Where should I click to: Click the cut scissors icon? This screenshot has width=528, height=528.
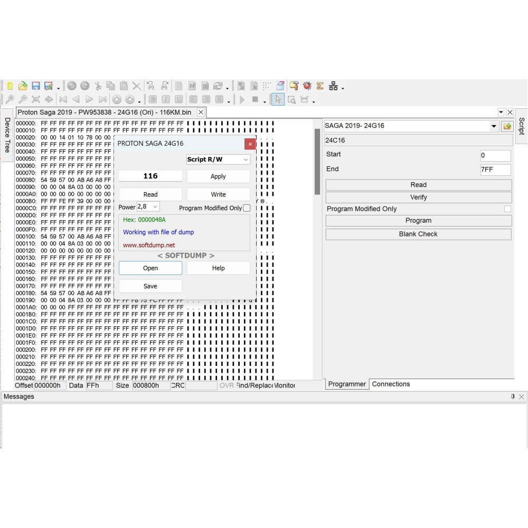click(x=98, y=86)
